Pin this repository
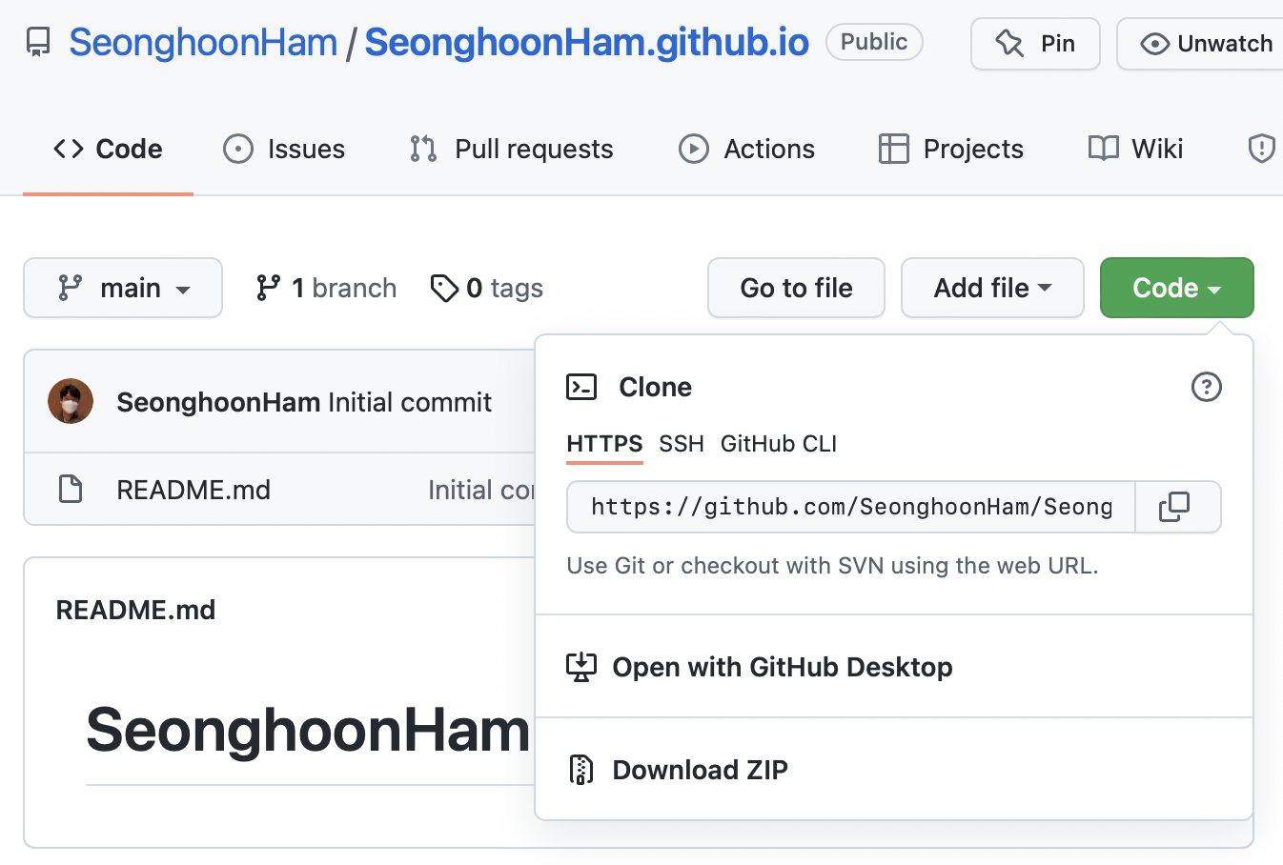Image resolution: width=1283 pixels, height=865 pixels. tap(1035, 44)
